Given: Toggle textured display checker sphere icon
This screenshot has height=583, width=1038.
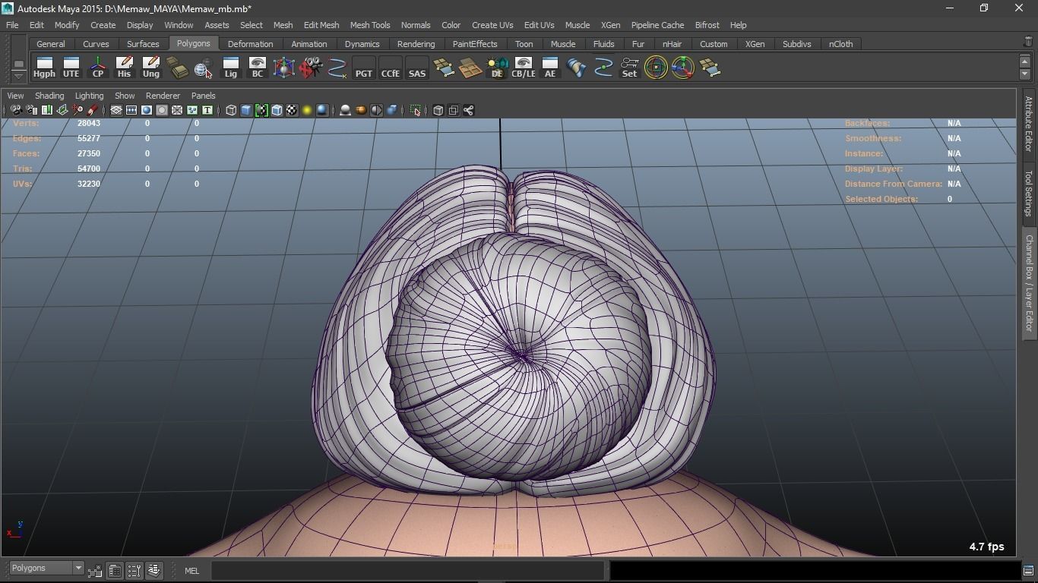Looking at the screenshot, I should coord(292,110).
